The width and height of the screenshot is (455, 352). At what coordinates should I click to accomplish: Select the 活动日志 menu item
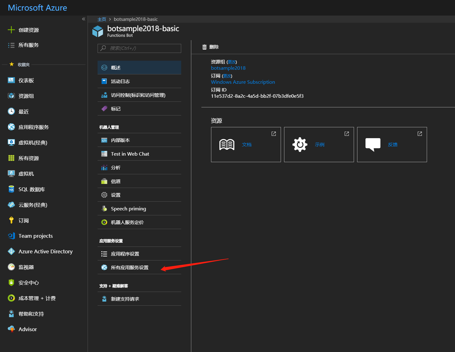pyautogui.click(x=120, y=81)
